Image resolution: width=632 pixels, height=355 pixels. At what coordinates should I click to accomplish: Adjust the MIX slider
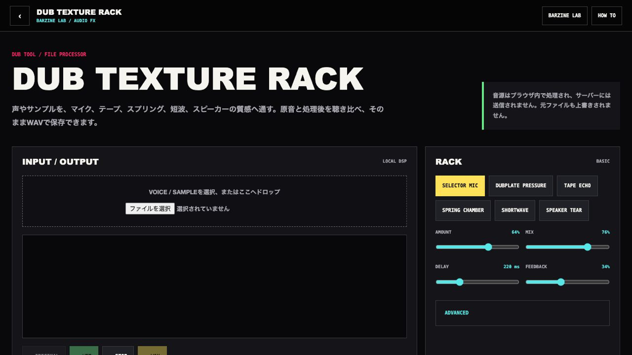coord(567,247)
